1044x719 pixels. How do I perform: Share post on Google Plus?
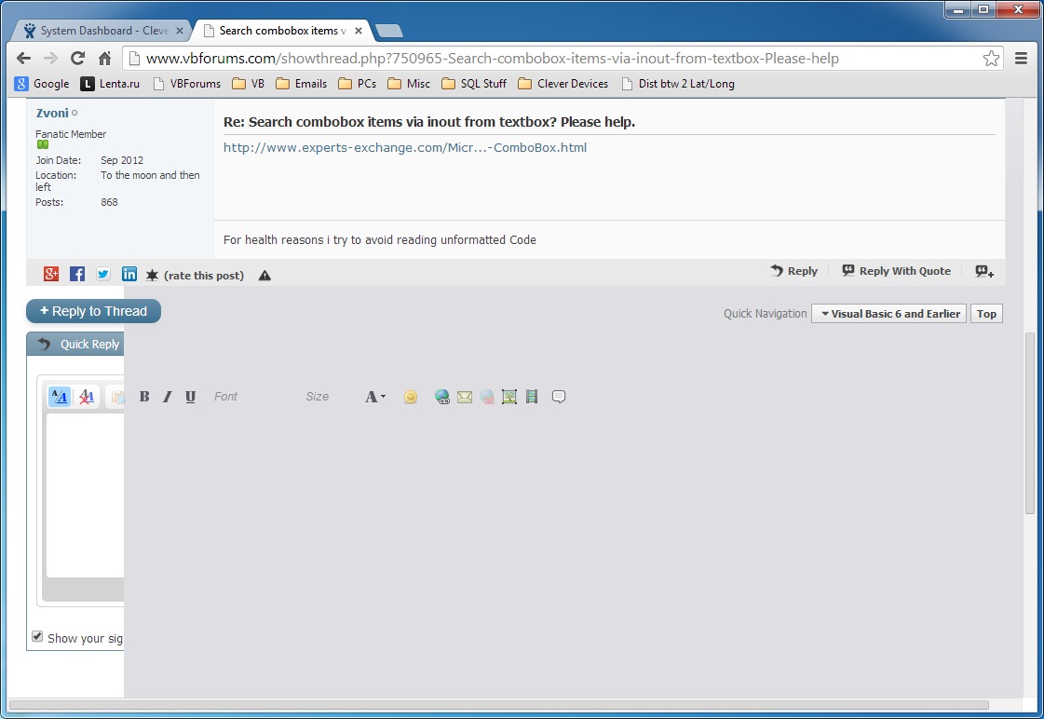[x=51, y=274]
